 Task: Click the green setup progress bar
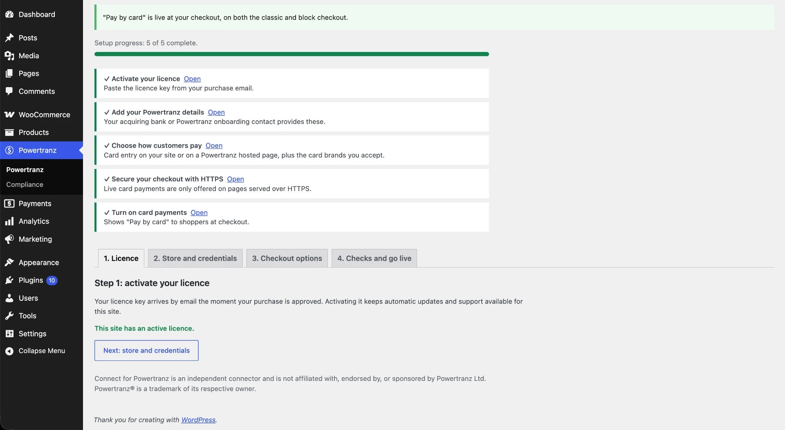(292, 54)
